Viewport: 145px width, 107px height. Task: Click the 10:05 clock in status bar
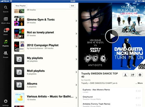(x=73, y=1)
